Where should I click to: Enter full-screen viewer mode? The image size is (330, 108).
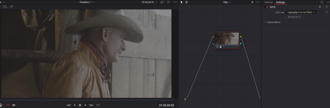click(x=169, y=2)
